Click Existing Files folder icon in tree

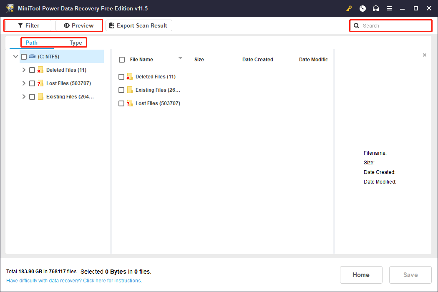tap(40, 97)
